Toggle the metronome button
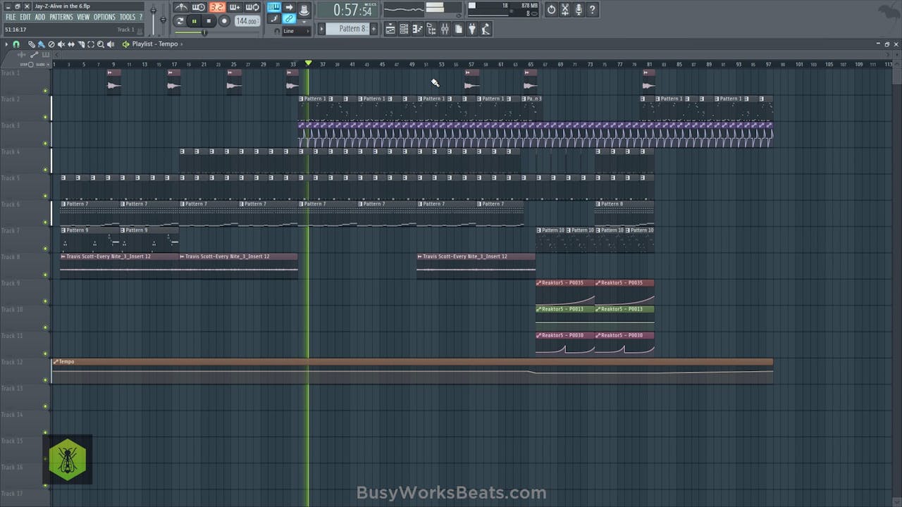 click(181, 8)
